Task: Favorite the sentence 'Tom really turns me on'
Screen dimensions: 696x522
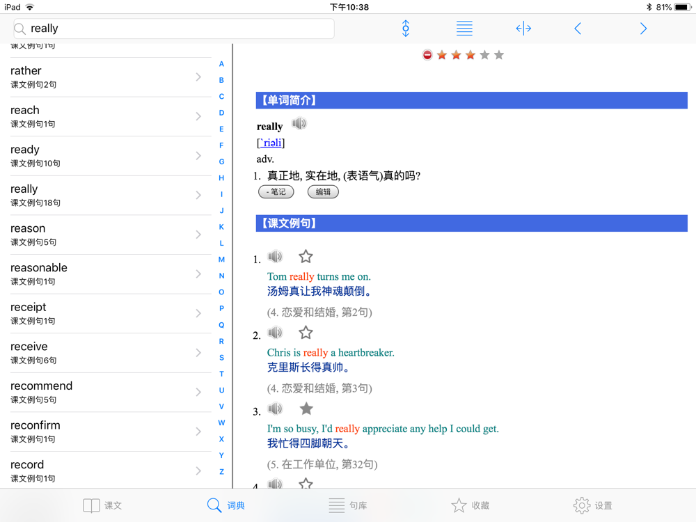Action: point(306,257)
